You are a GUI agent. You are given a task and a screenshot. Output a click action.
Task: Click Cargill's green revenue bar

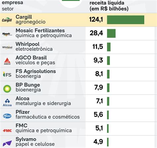(x=126, y=20)
